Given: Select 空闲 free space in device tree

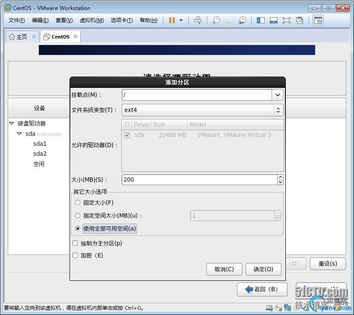Looking at the screenshot, I should (39, 164).
